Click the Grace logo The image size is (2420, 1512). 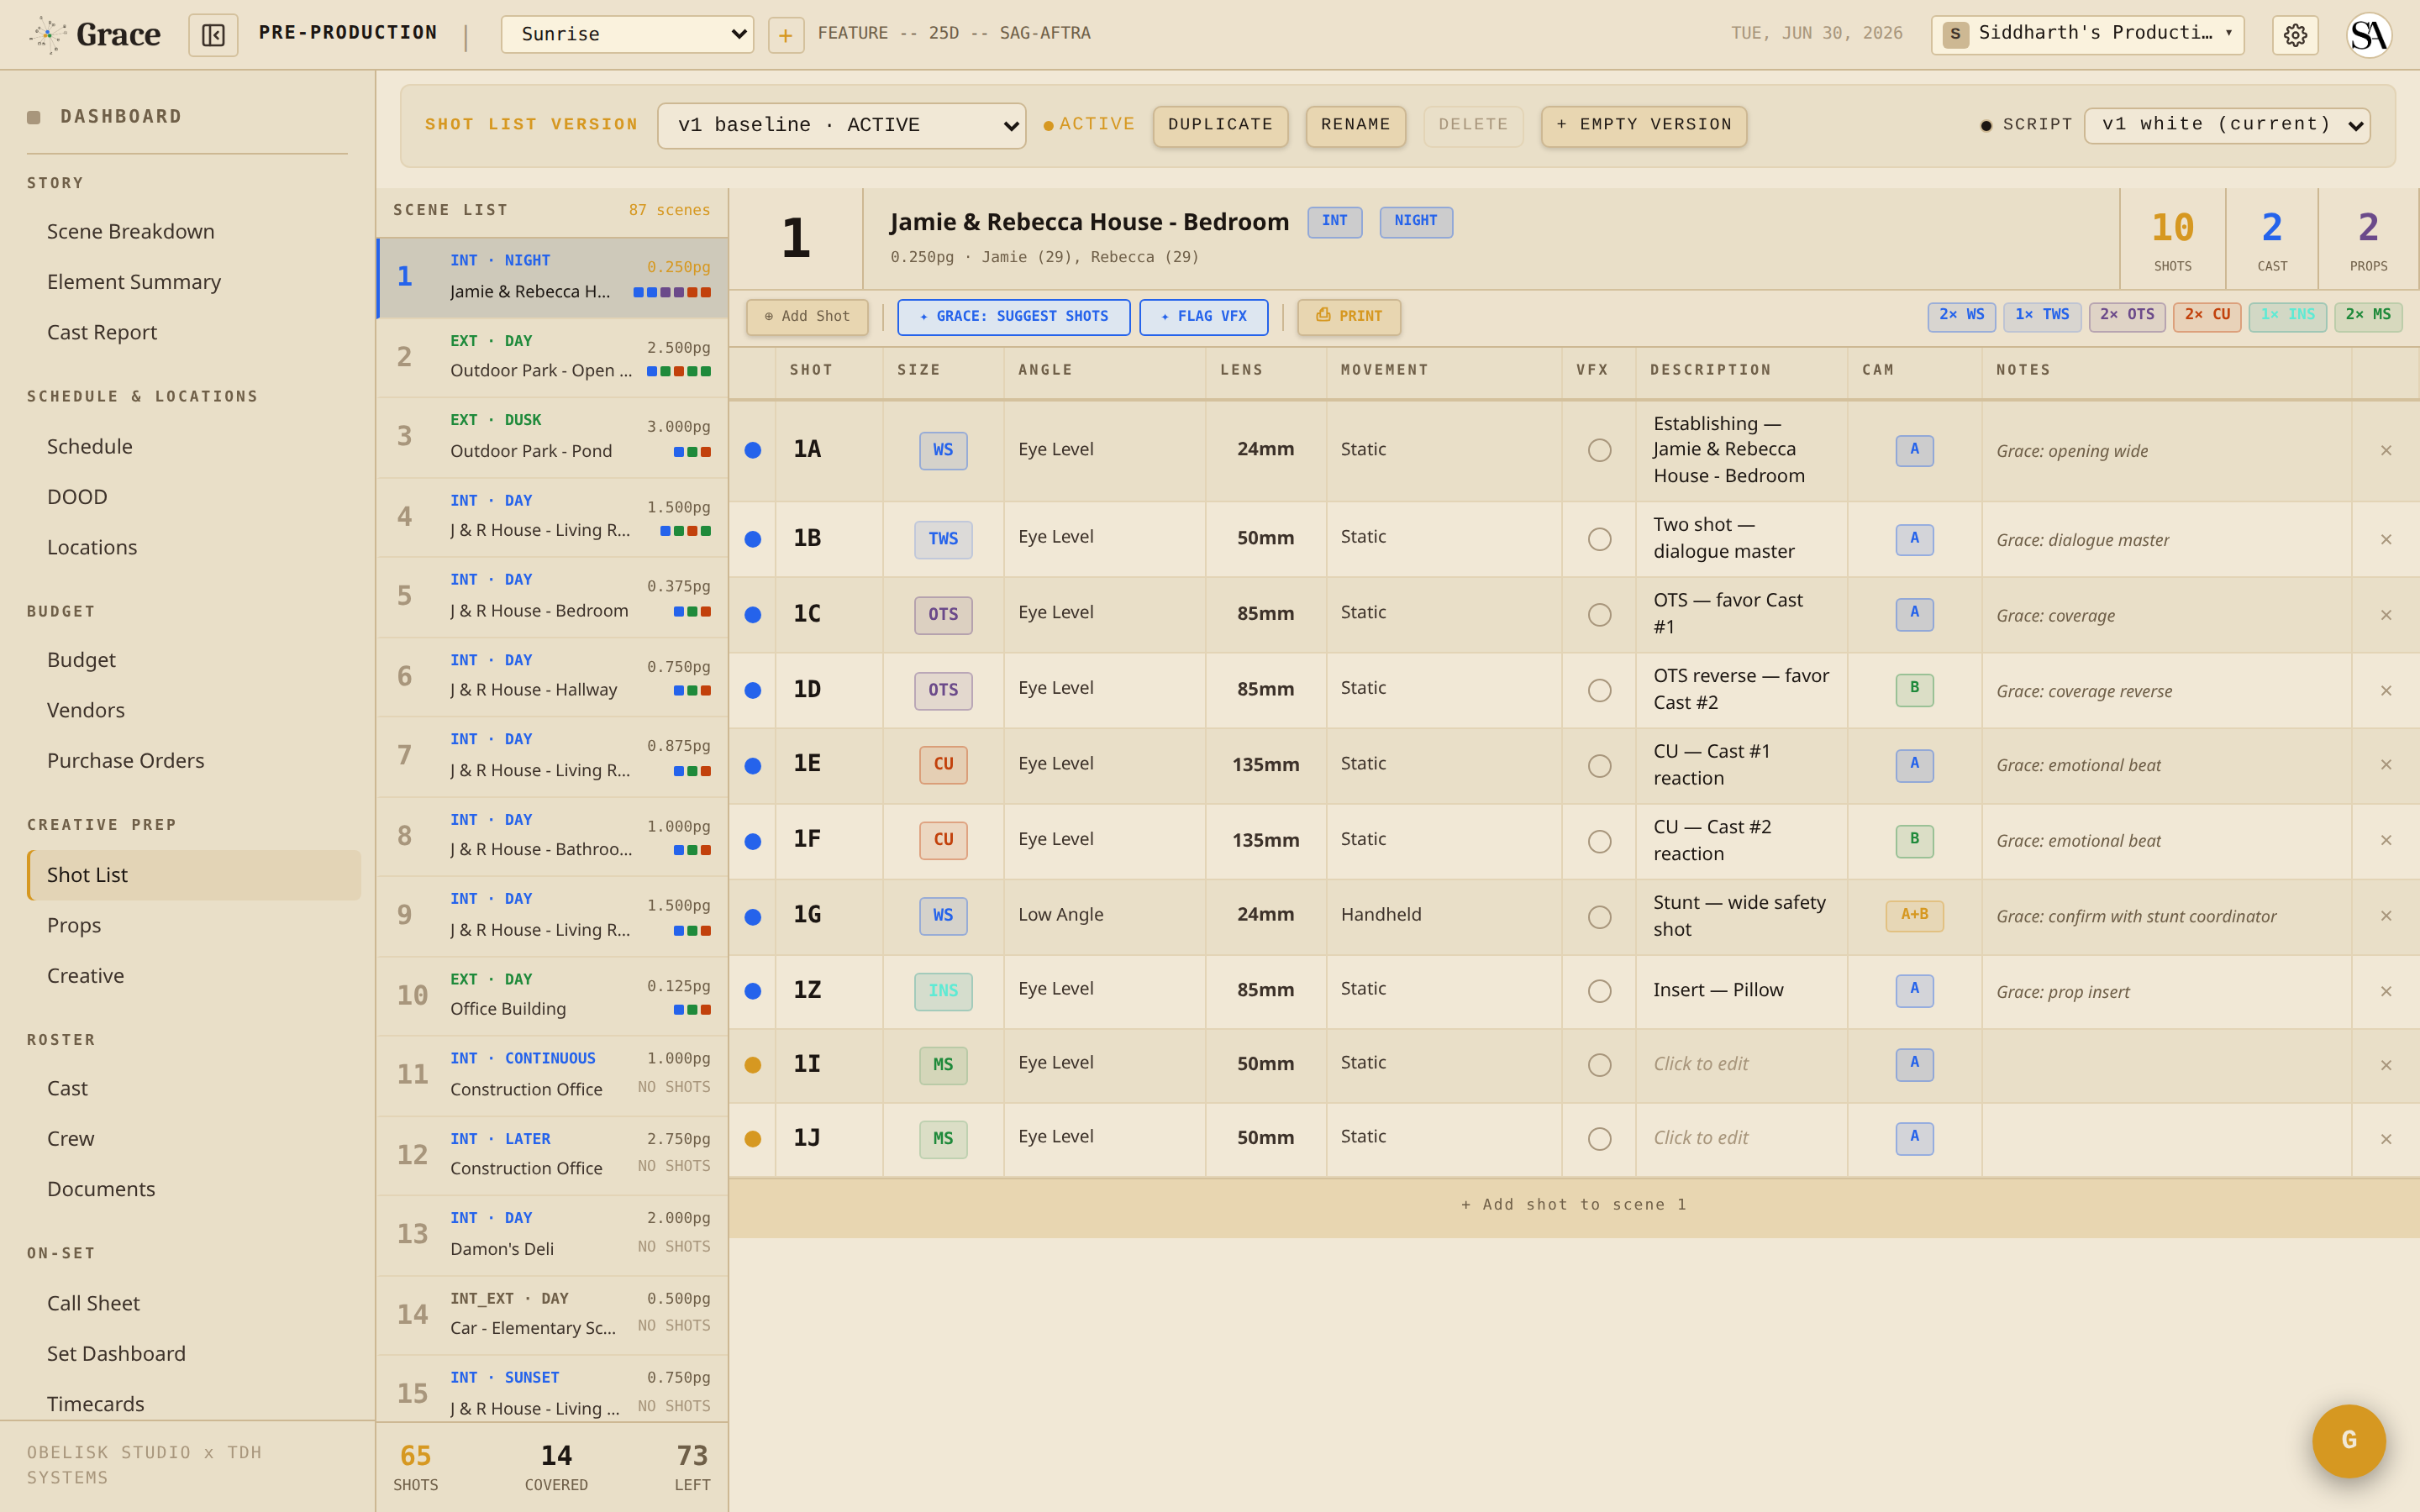coord(95,35)
